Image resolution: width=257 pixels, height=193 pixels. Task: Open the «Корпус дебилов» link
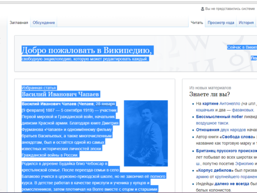coord(215,170)
